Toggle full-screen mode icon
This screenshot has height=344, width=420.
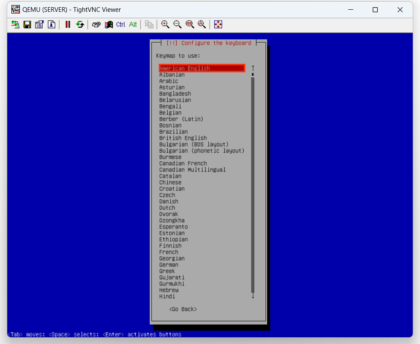tap(218, 24)
